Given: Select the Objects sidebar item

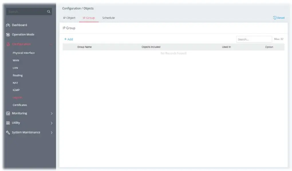Looking at the screenshot, I should tap(17, 98).
